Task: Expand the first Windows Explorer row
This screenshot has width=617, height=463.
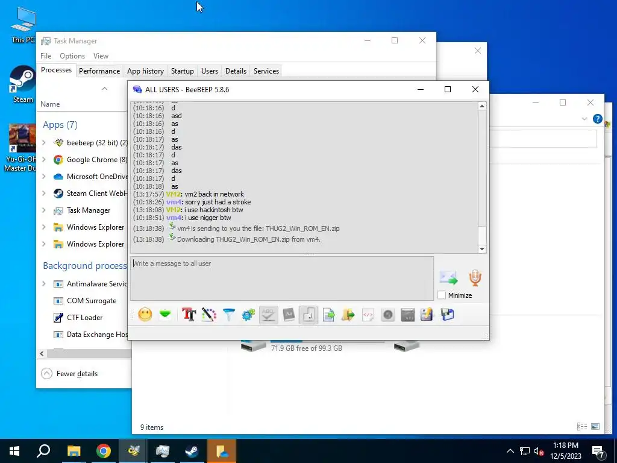Action: coord(43,227)
